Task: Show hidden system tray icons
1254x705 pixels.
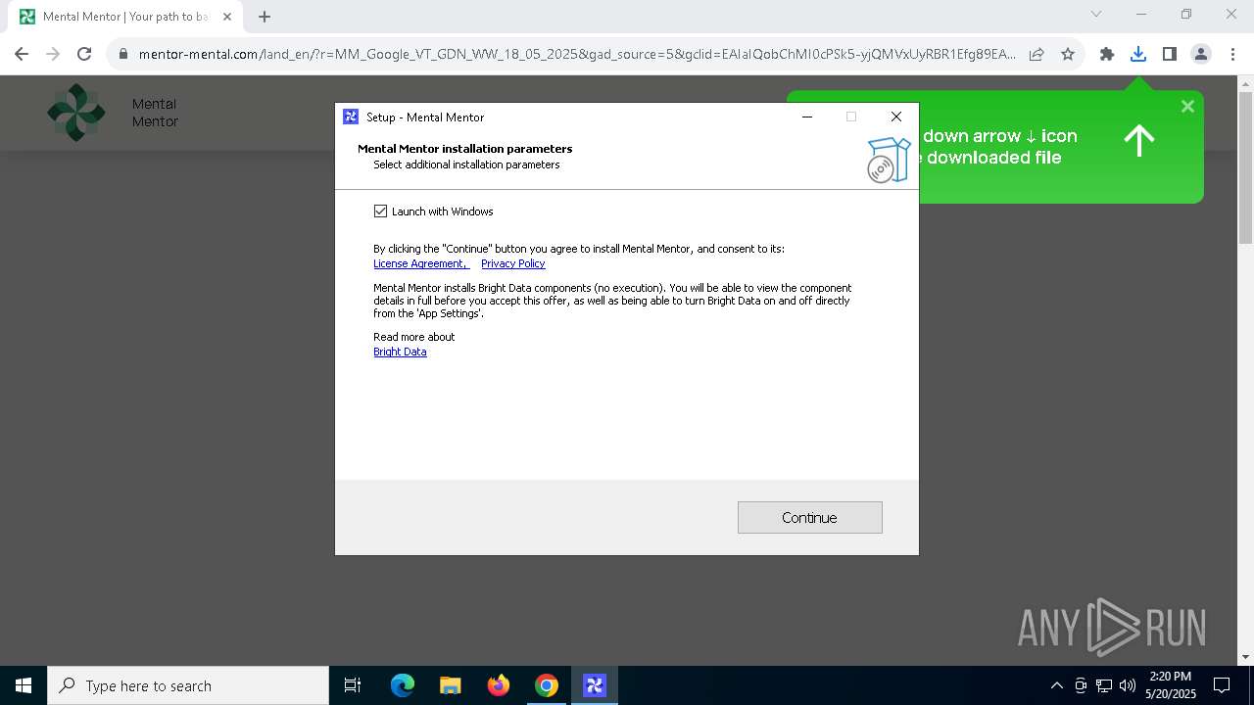Action: tap(1056, 685)
